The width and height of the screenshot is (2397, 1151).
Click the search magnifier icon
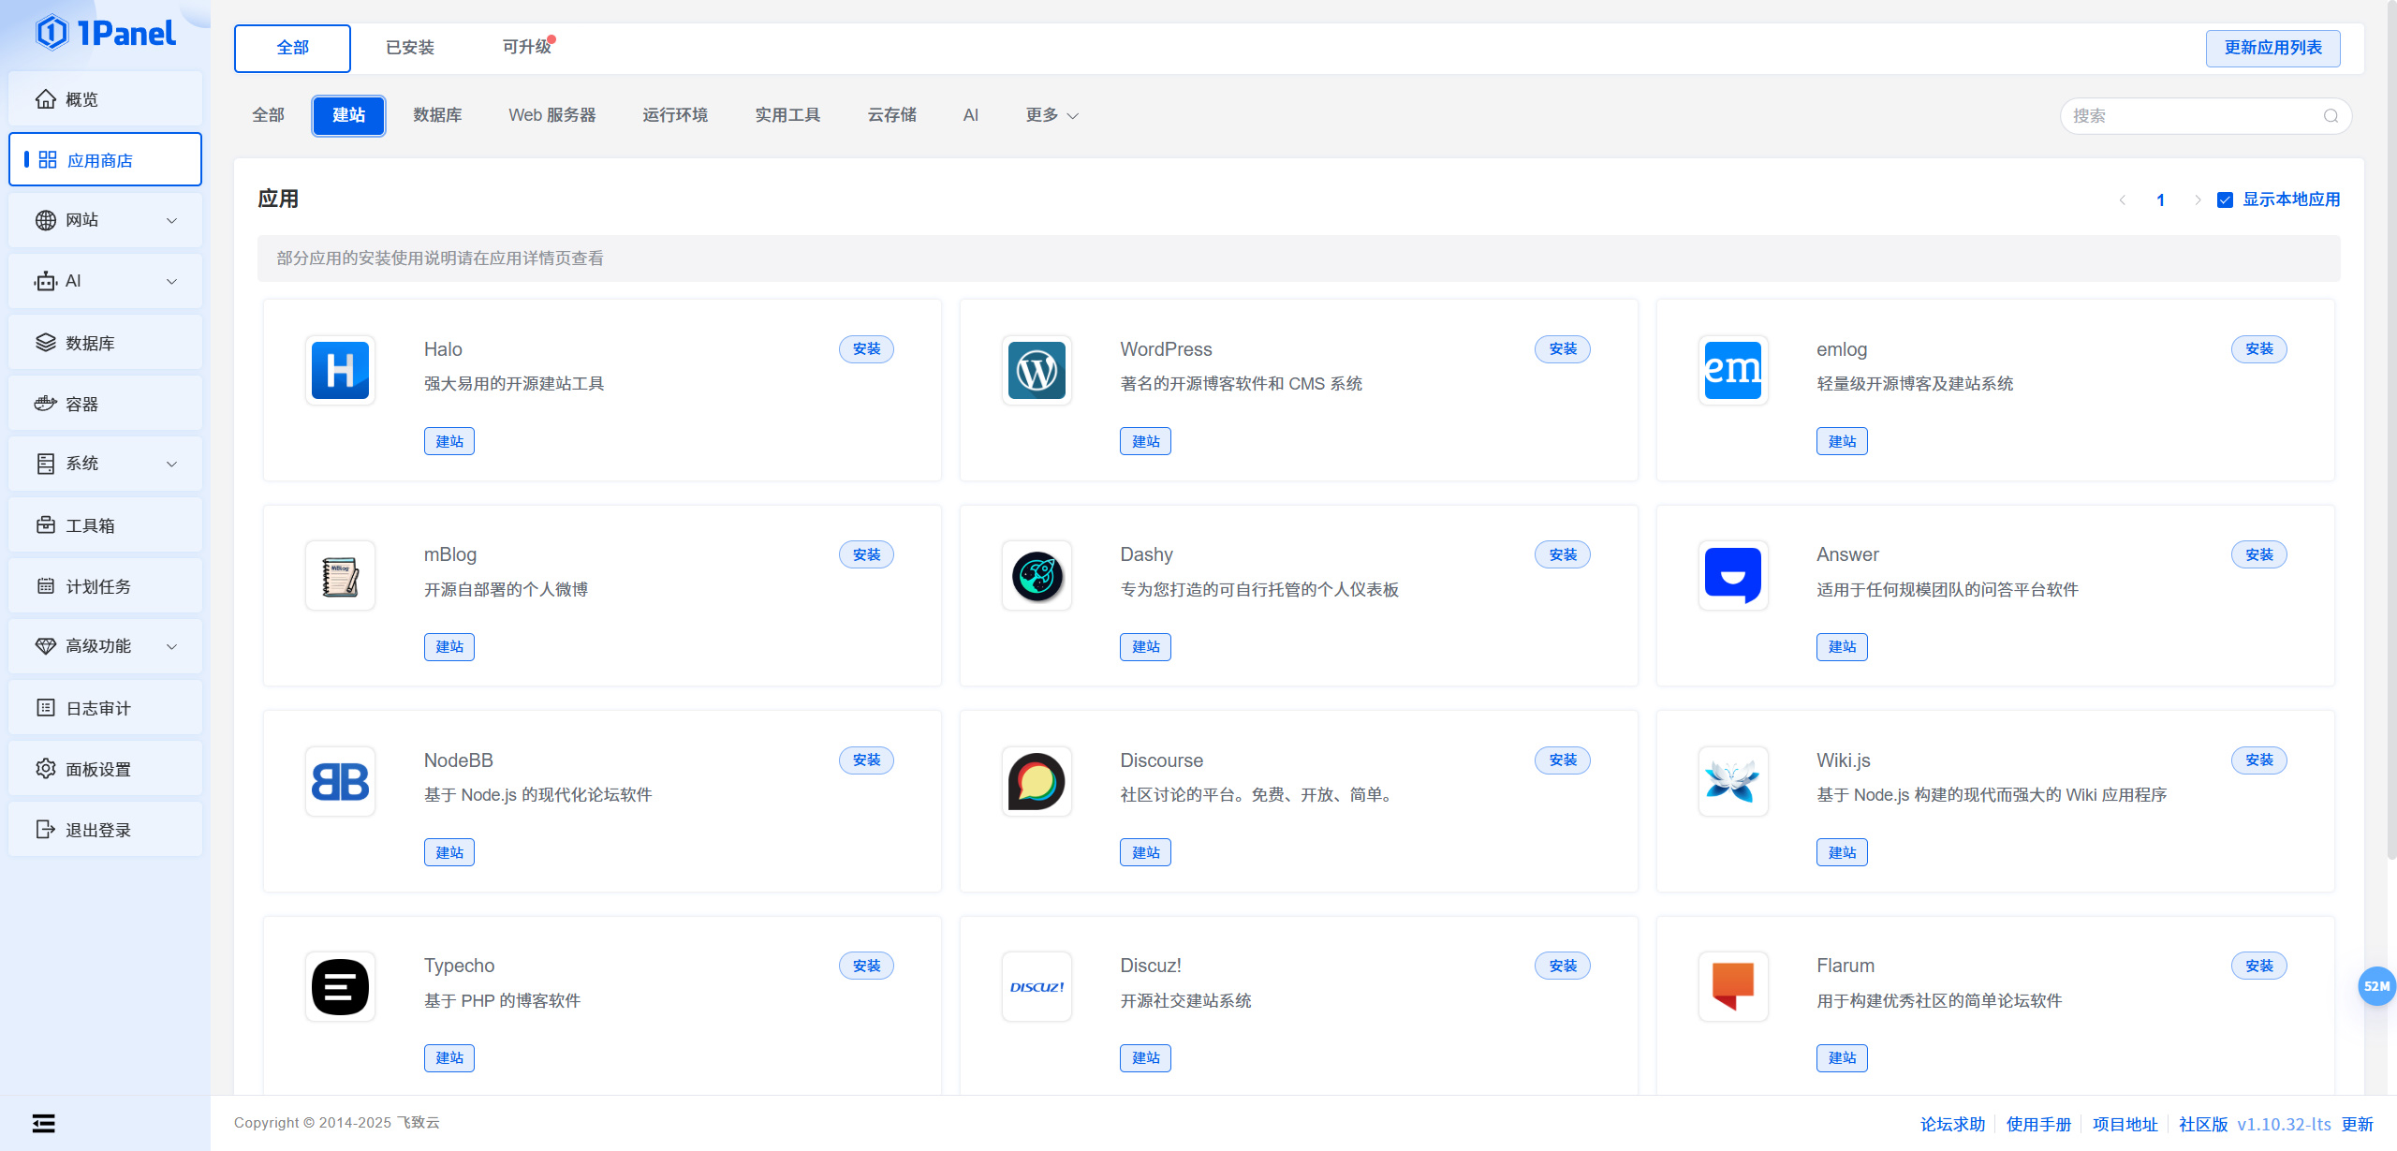click(x=2331, y=116)
